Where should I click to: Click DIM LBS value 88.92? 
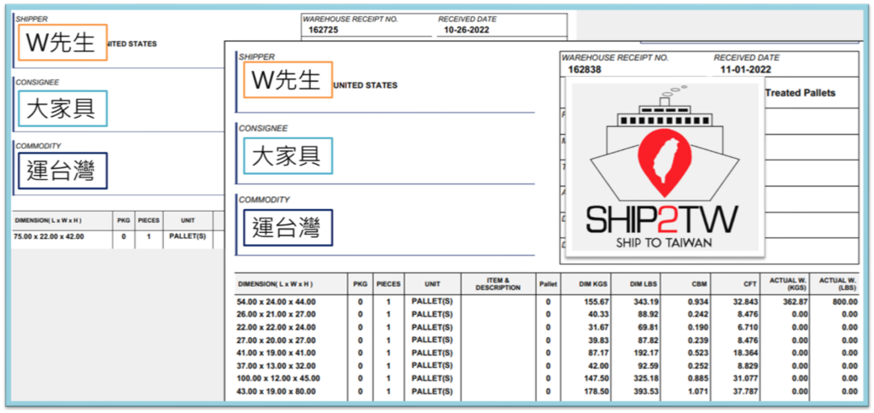tap(649, 314)
